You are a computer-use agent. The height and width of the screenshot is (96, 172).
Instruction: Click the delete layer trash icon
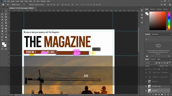click(x=168, y=94)
